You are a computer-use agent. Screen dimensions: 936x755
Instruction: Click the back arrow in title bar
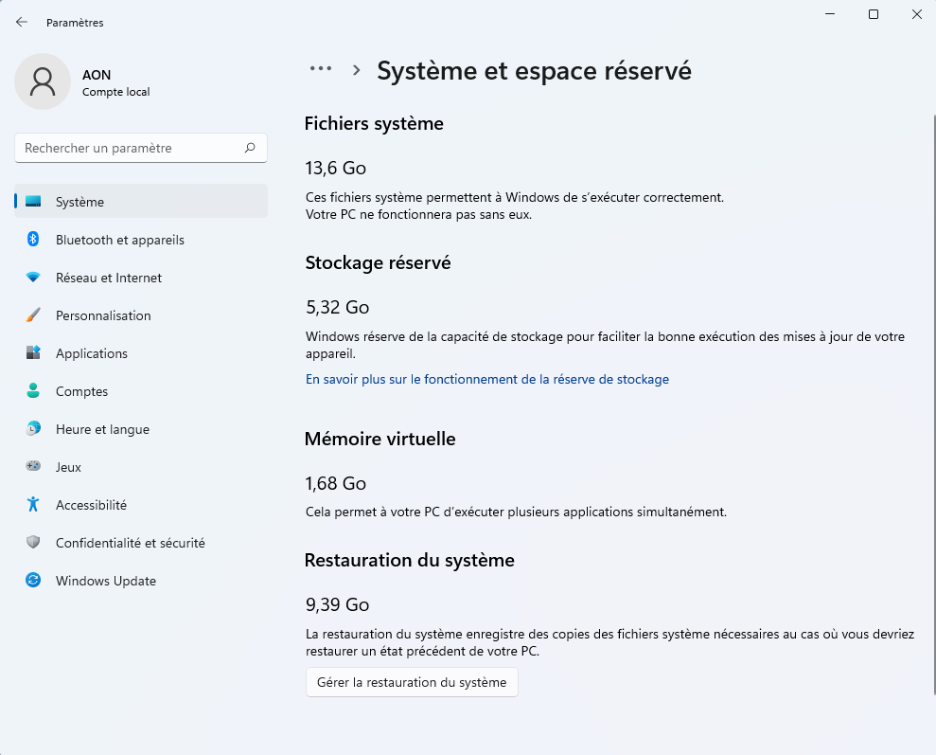click(x=22, y=22)
